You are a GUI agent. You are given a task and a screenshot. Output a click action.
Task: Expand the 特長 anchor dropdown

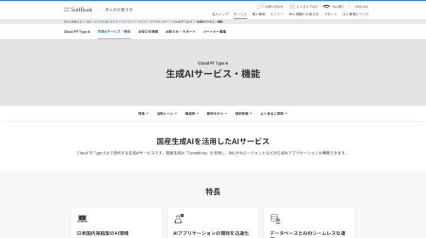coord(143,114)
